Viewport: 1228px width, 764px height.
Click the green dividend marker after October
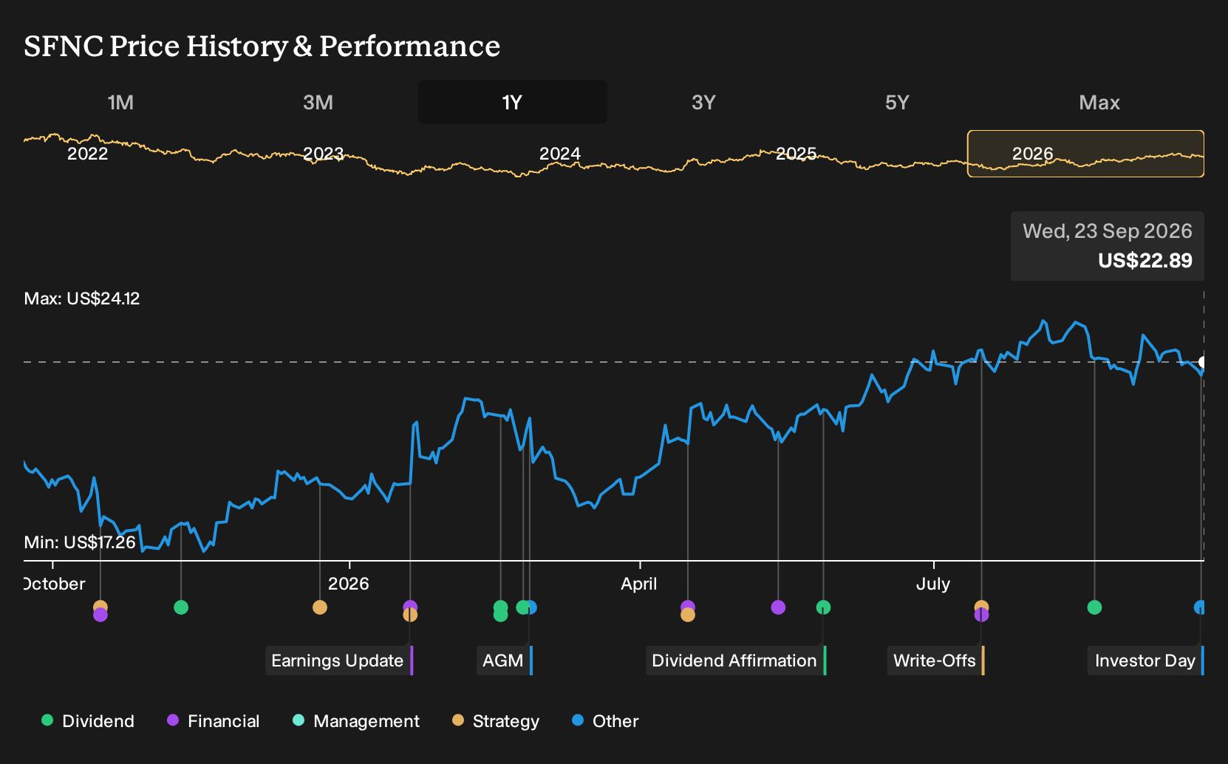[x=181, y=607]
